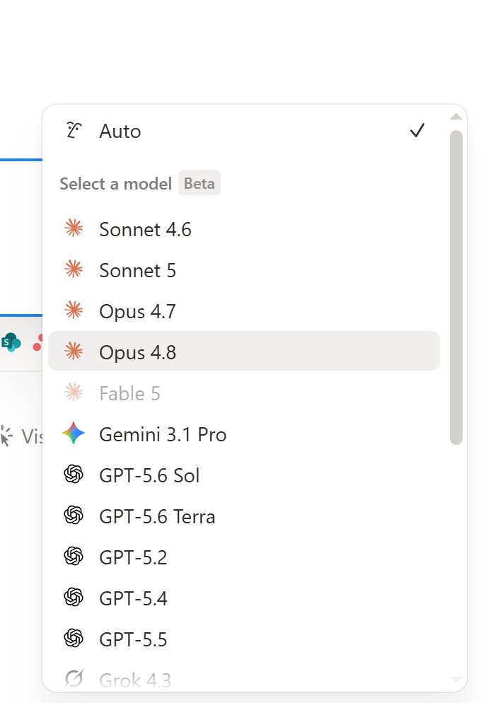
Task: Click the OpenAI icon beside GPT-5.5
Action: pyautogui.click(x=74, y=639)
